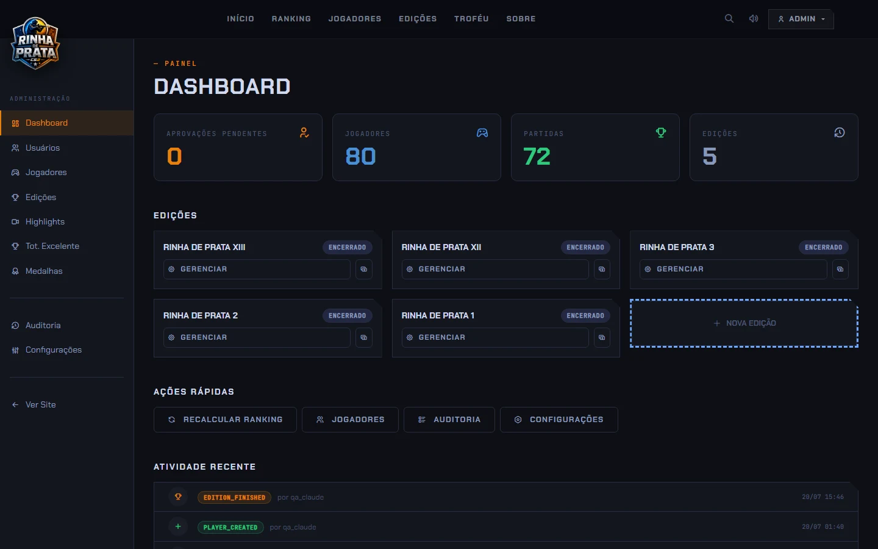
Task: Select Dashboard in the sidebar
Action: [x=67, y=123]
